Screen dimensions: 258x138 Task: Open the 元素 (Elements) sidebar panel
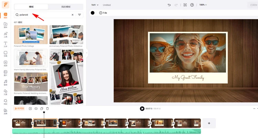click(x=6, y=92)
